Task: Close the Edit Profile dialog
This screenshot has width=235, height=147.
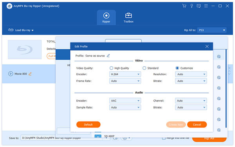Action: click(207, 47)
